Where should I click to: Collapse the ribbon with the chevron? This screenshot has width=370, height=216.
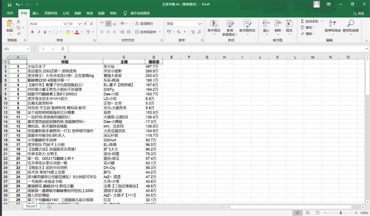tap(367, 40)
